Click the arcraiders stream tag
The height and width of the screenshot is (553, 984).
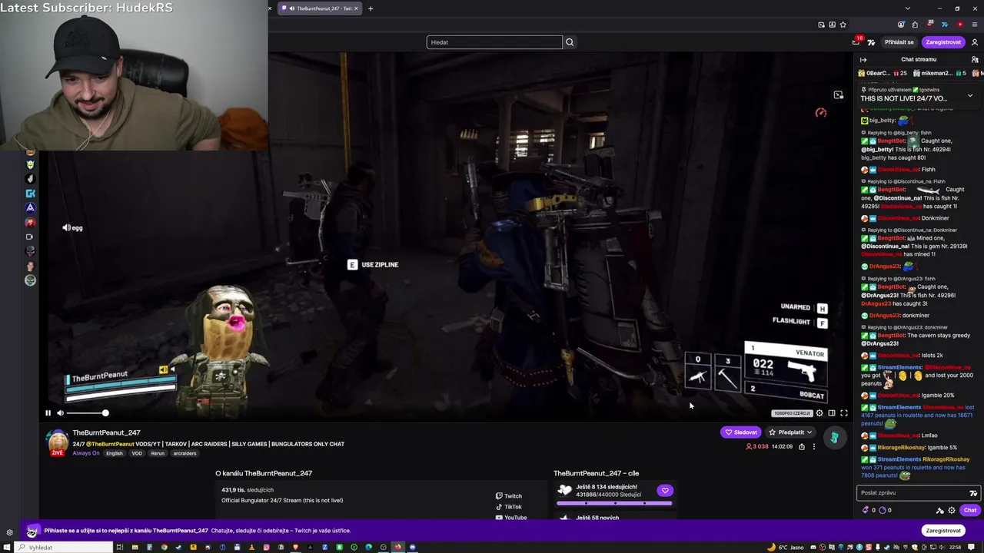[184, 453]
